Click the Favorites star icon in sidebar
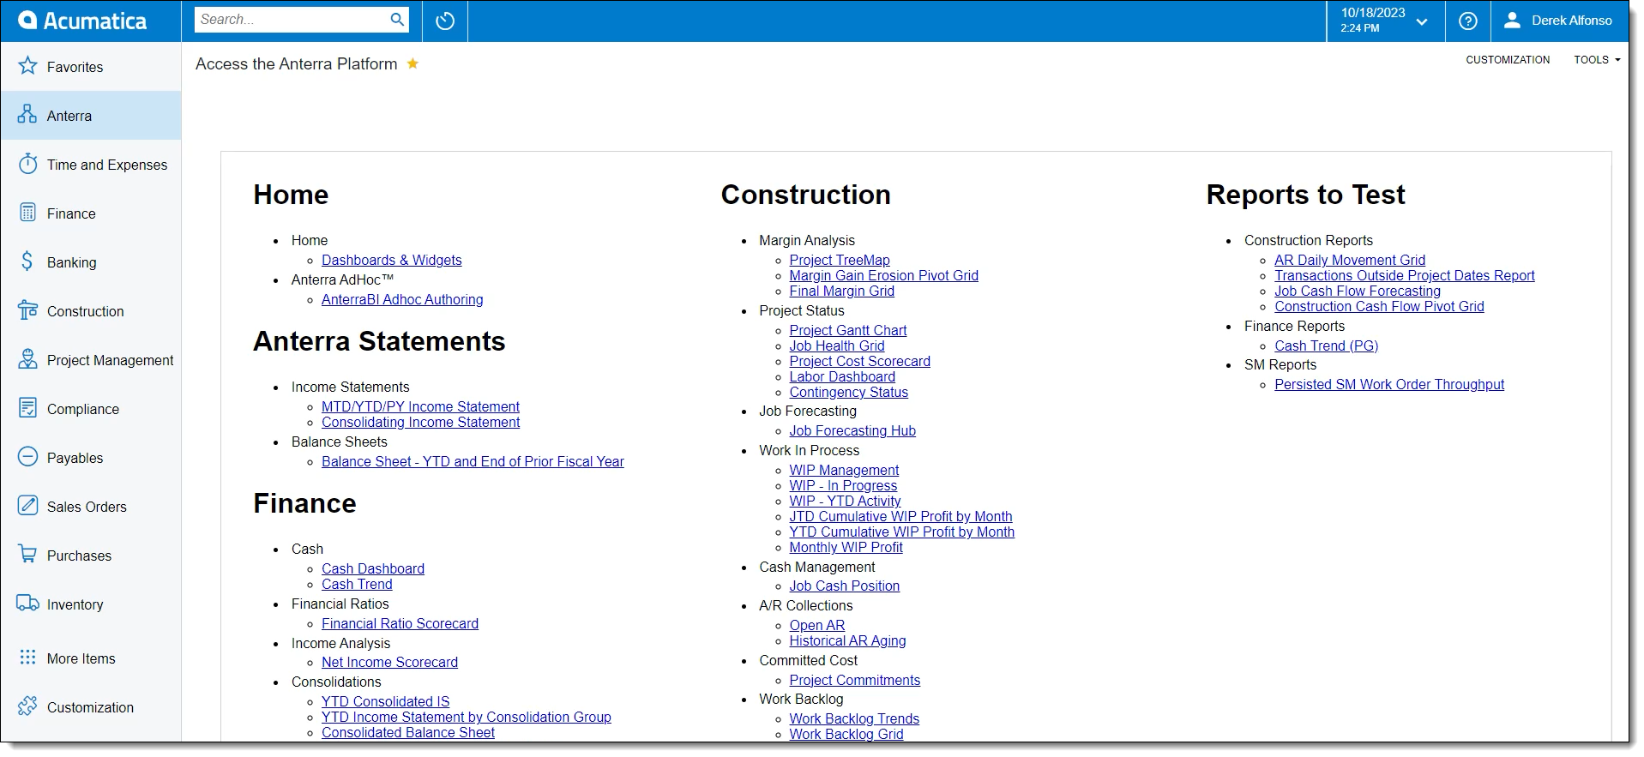The image size is (1644, 757). click(x=27, y=66)
